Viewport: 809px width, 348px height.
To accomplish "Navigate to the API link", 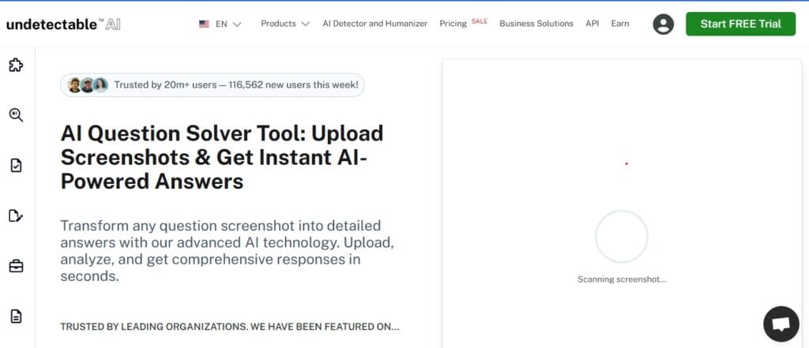I will tap(592, 24).
